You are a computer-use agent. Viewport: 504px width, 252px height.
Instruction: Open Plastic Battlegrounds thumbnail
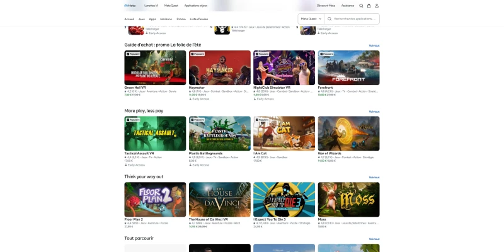219,134
